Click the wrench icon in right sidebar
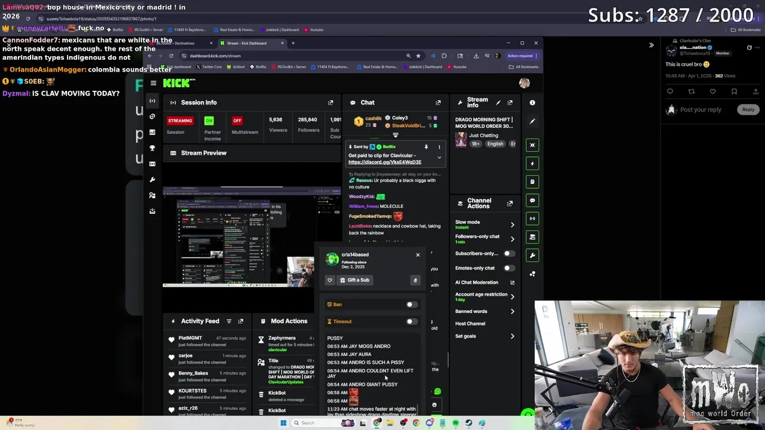The image size is (765, 430). [533, 256]
